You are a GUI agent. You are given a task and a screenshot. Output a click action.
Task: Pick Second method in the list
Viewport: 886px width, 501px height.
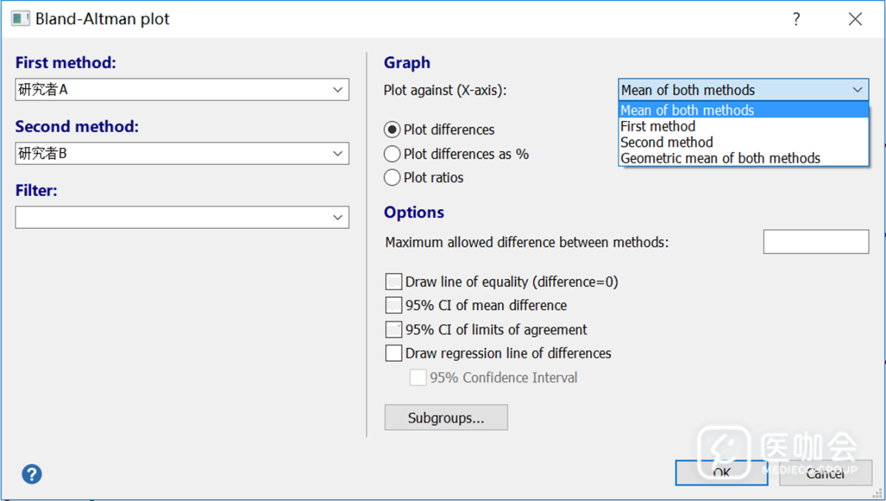click(x=666, y=142)
